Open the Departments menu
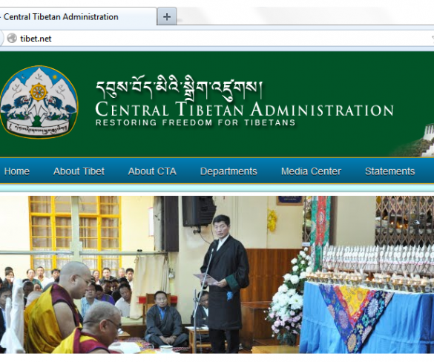434x362 pixels. click(228, 171)
